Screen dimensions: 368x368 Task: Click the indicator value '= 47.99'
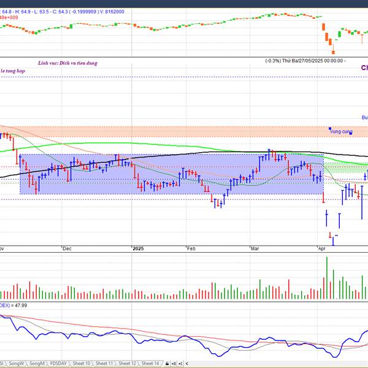(19, 305)
